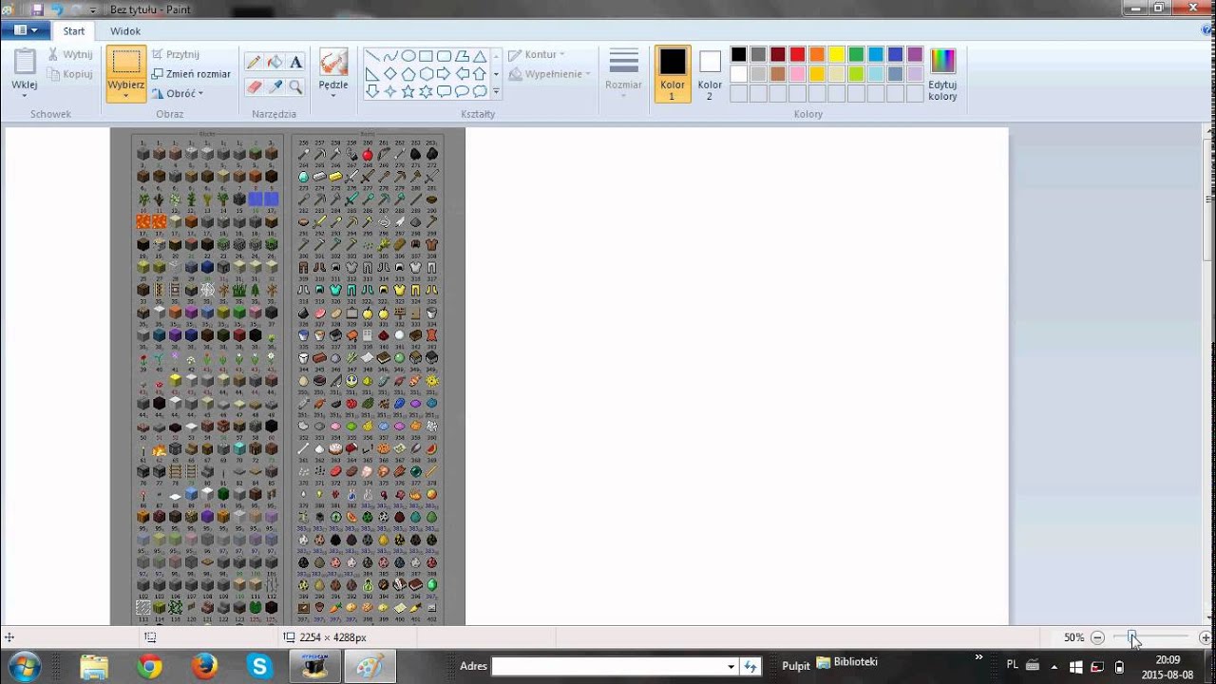The width and height of the screenshot is (1216, 684).
Task: Switch to the Start ribbon tab
Action: (74, 31)
